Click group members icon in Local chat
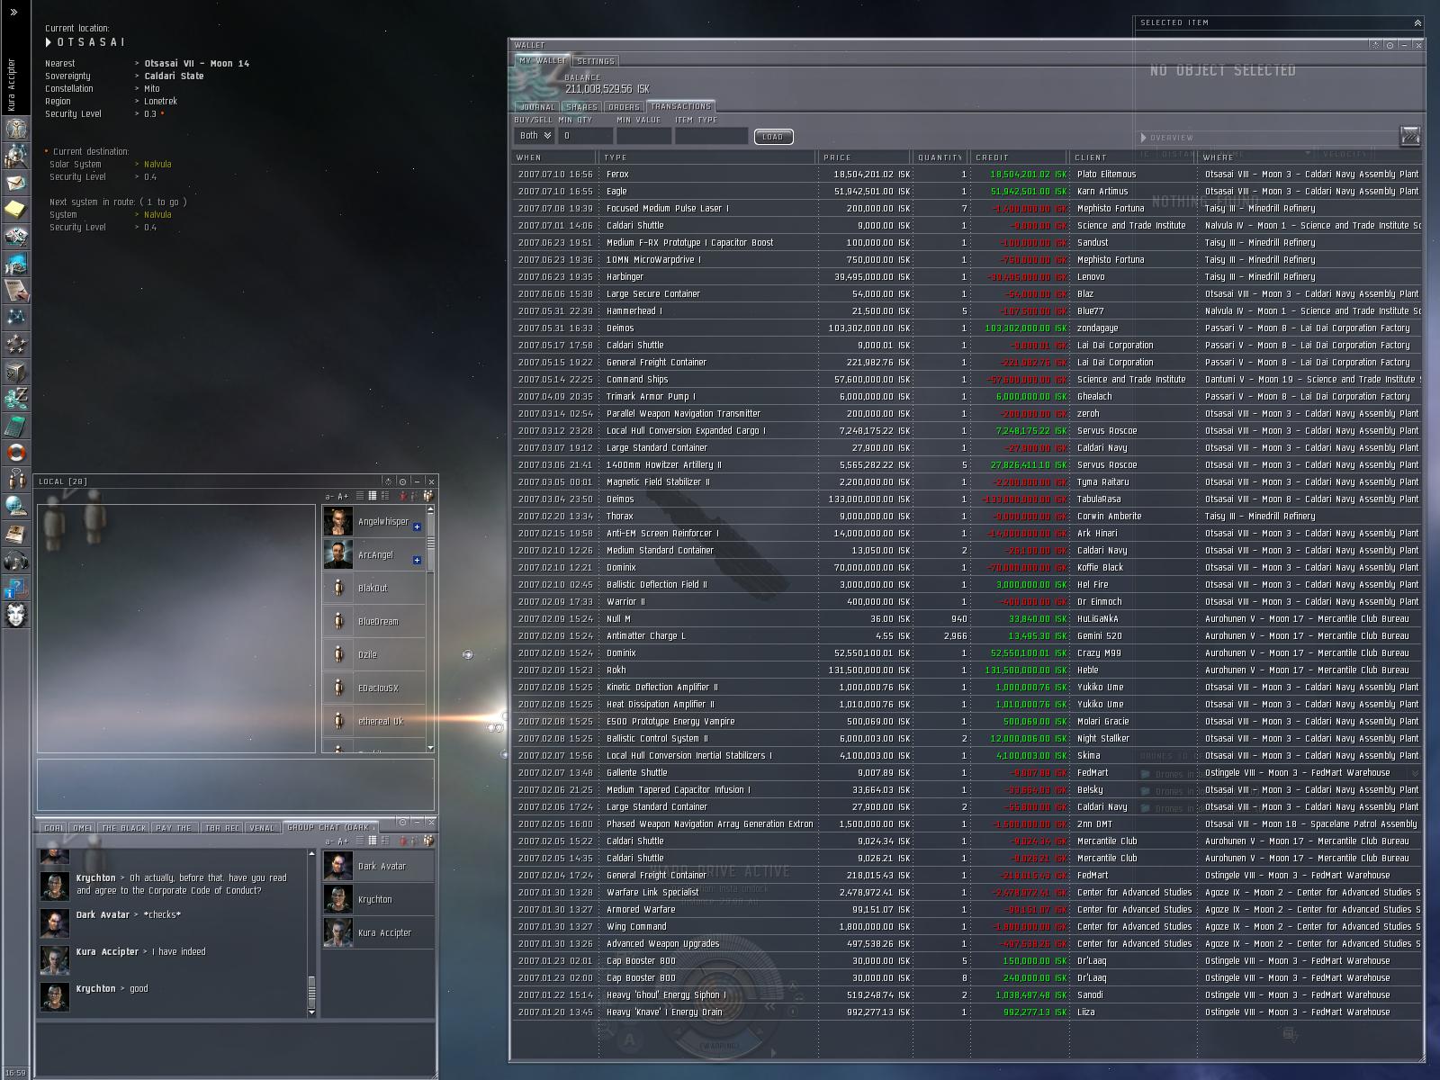This screenshot has width=1440, height=1080. pos(428,496)
